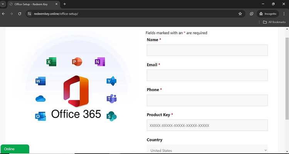Focus the address bar URL
Viewport: 289px width, 154px height.
56,14
